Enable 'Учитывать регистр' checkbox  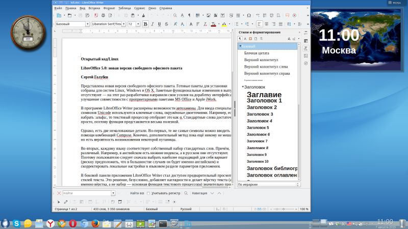(148, 193)
